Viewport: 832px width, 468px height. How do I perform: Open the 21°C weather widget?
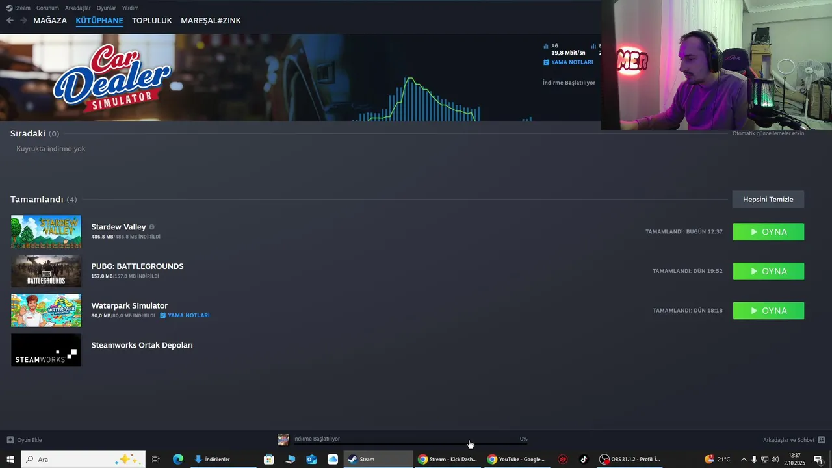pos(718,460)
